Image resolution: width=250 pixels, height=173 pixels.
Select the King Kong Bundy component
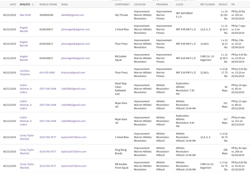pos(121,152)
